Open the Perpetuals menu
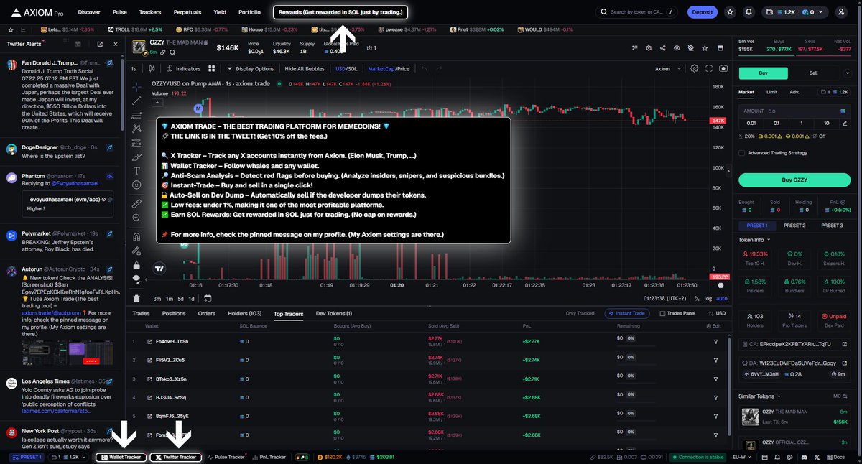The height and width of the screenshot is (464, 862). click(187, 12)
